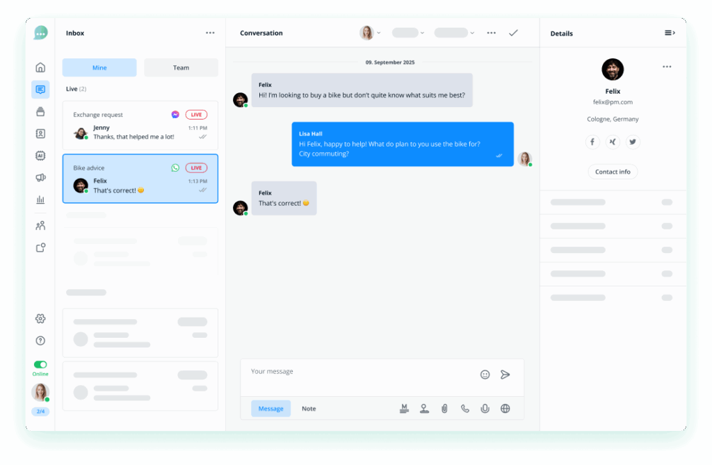Click the microphone voice message icon
712x465 pixels.
(485, 409)
